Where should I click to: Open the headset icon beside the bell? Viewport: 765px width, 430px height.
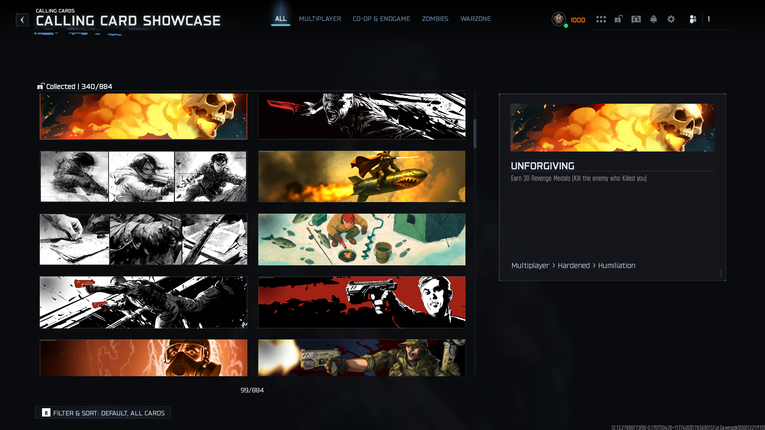point(636,19)
